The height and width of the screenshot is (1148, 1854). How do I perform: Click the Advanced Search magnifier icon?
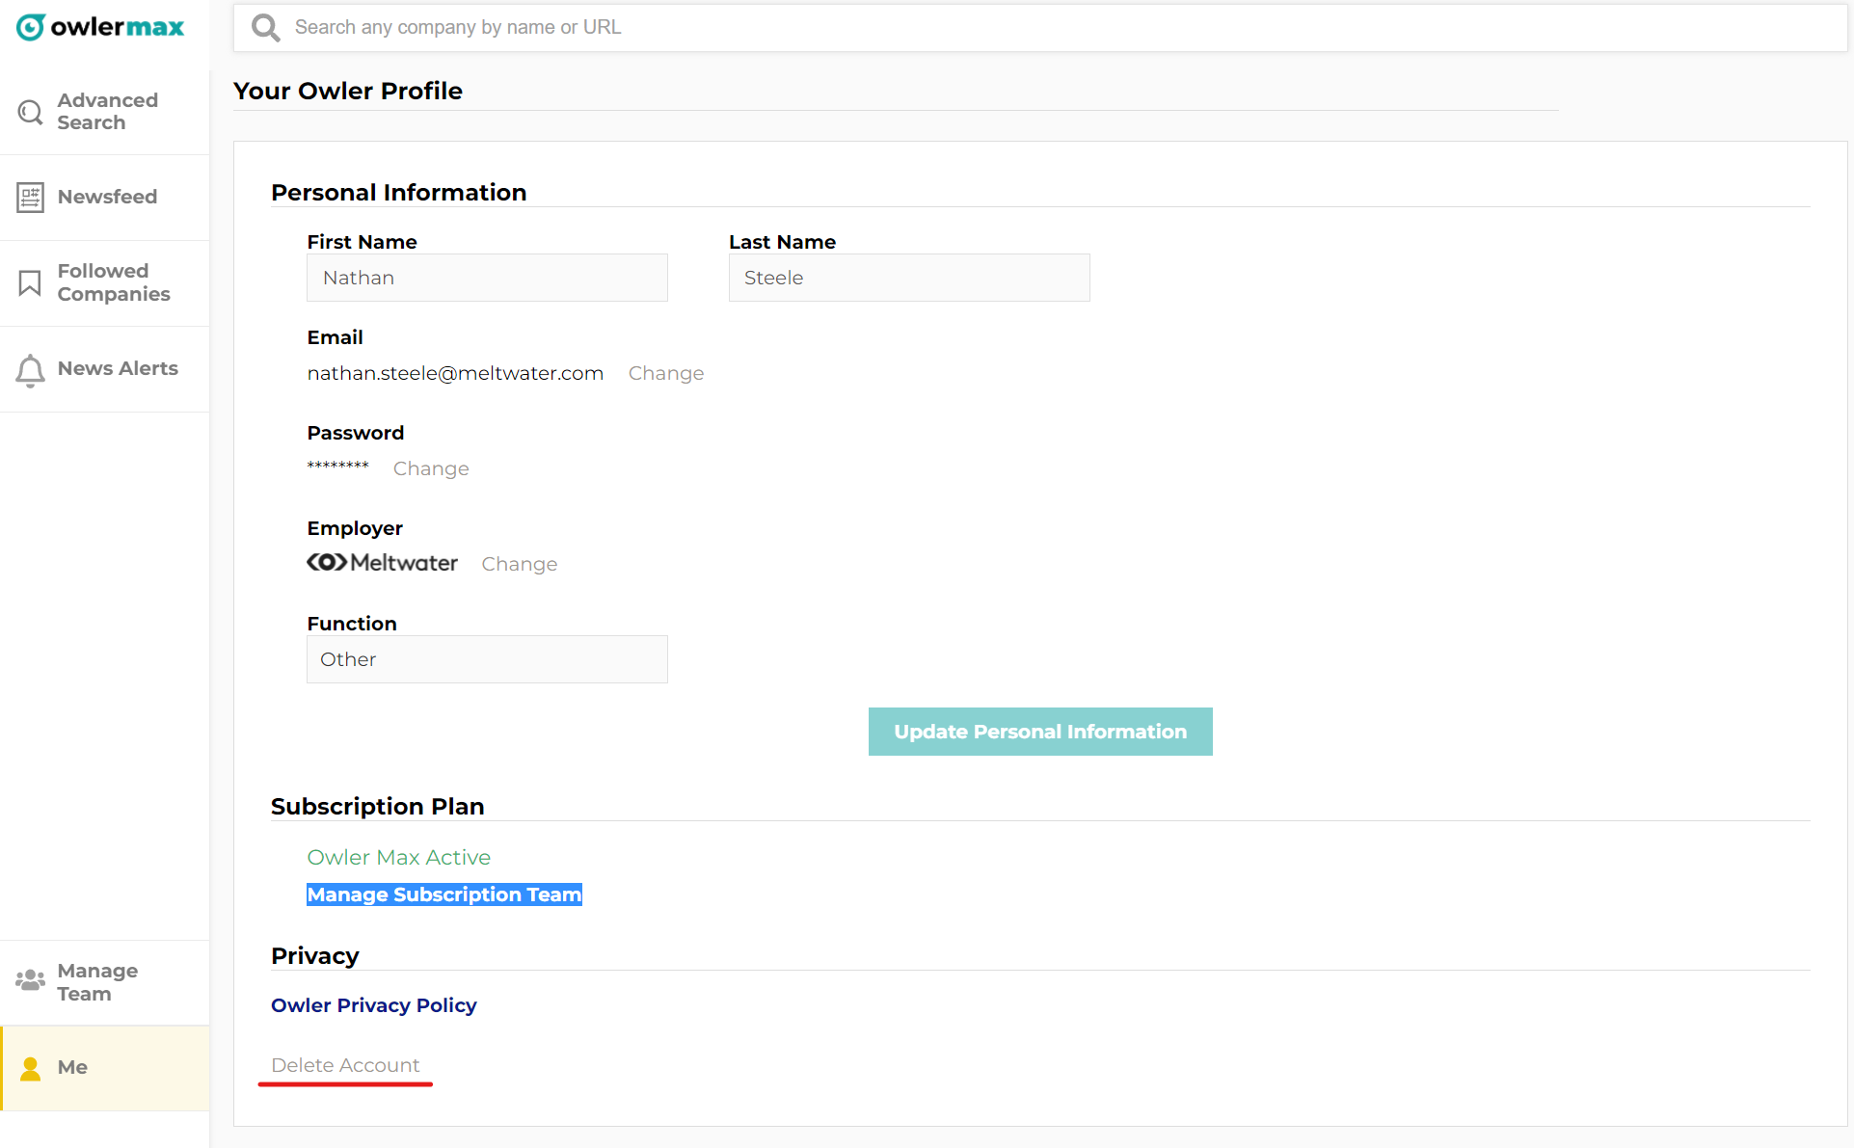pyautogui.click(x=30, y=112)
